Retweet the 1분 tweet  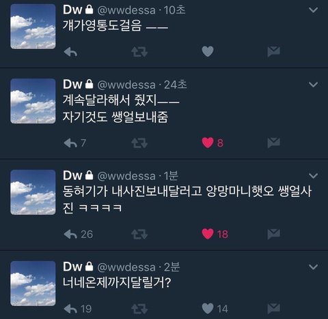139,234
